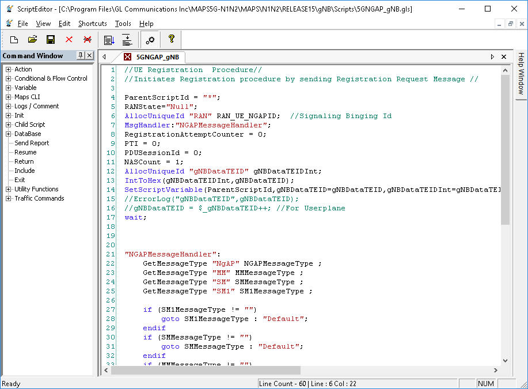Save the script with floppy disk icon

(x=51, y=40)
